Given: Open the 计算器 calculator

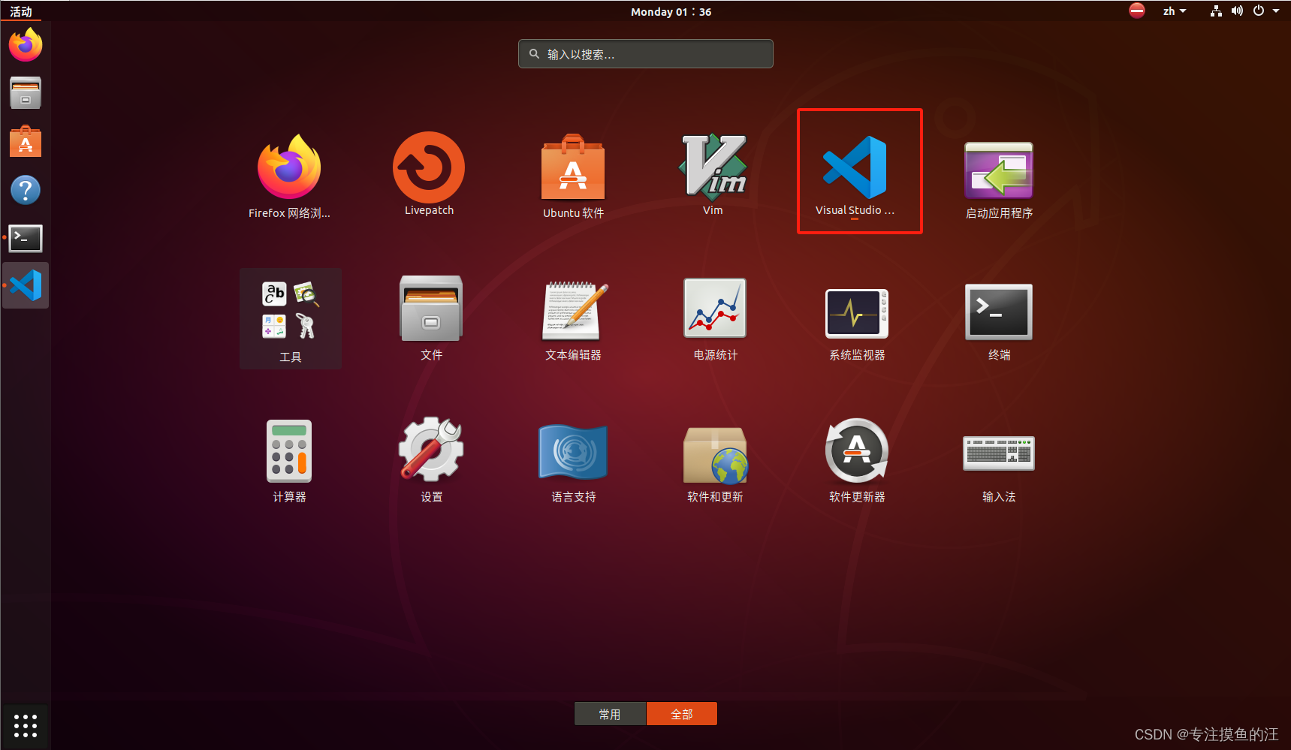Looking at the screenshot, I should (289, 453).
